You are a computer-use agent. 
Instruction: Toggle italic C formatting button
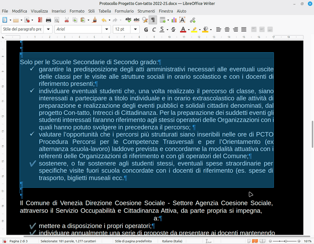point(154,29)
